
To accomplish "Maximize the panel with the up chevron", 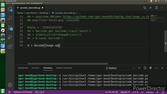I will (156, 68).
